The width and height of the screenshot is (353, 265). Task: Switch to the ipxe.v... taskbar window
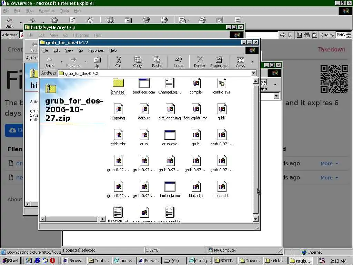point(124,261)
